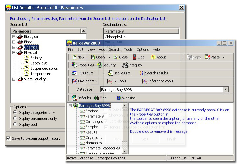Click the Next button in wizard
The width and height of the screenshot is (240, 166).
click(x=144, y=139)
